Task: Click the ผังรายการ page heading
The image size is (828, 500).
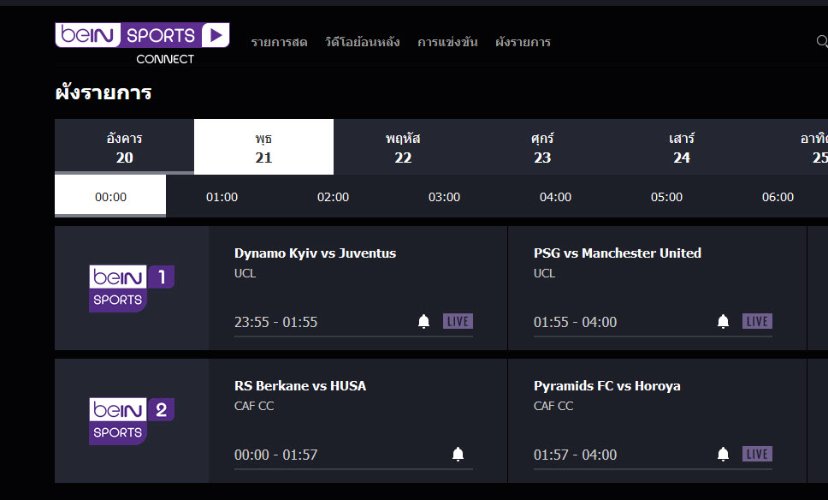Action: pyautogui.click(x=103, y=92)
